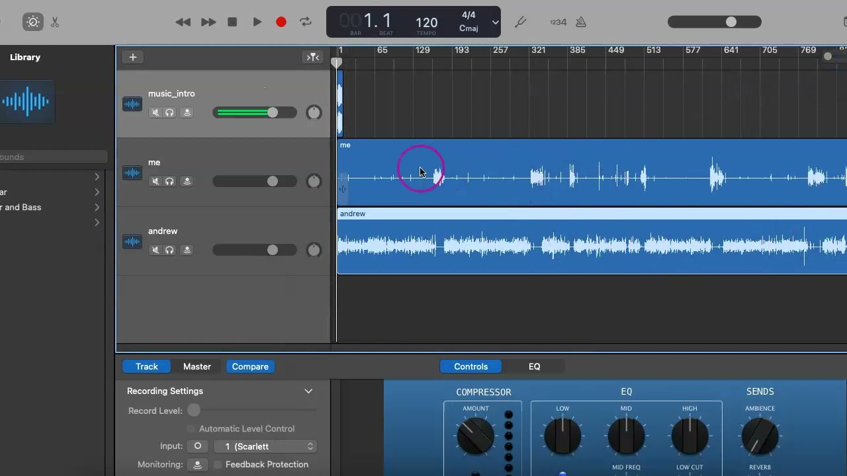Image resolution: width=847 pixels, height=476 pixels.
Task: Add a new track with the plus button
Action: [132, 57]
